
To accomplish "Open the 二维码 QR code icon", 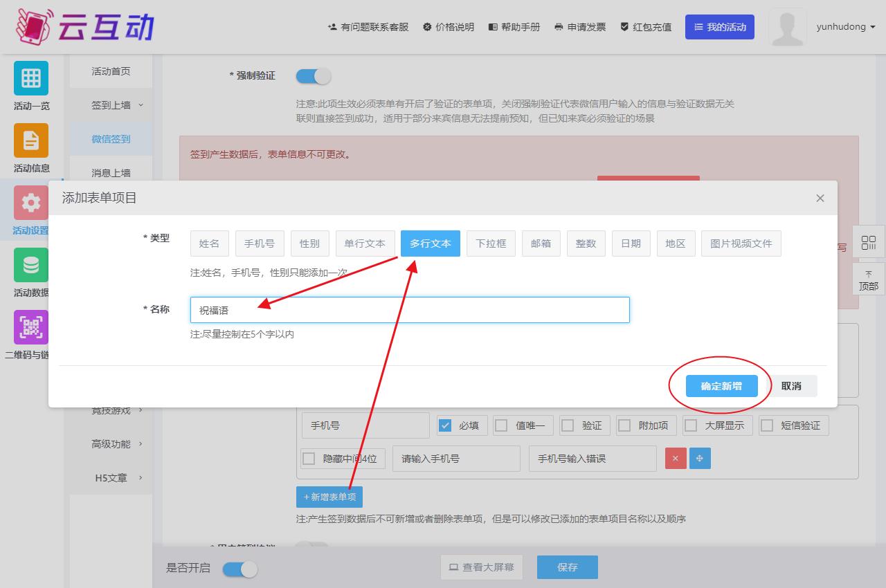I will (31, 327).
